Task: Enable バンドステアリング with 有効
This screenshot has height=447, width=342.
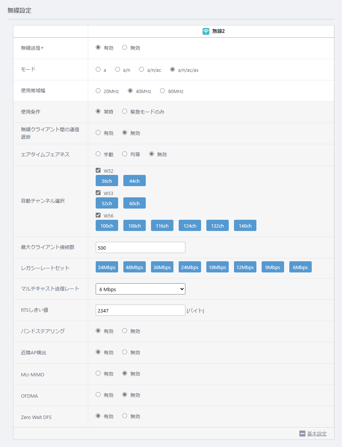Action: click(98, 331)
